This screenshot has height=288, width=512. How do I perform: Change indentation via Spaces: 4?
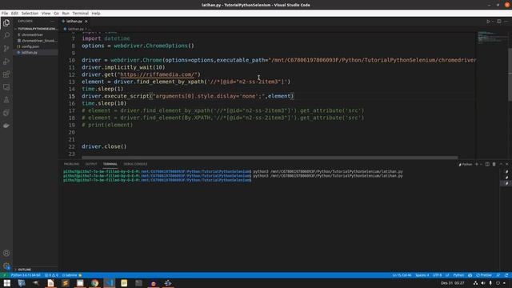point(422,275)
